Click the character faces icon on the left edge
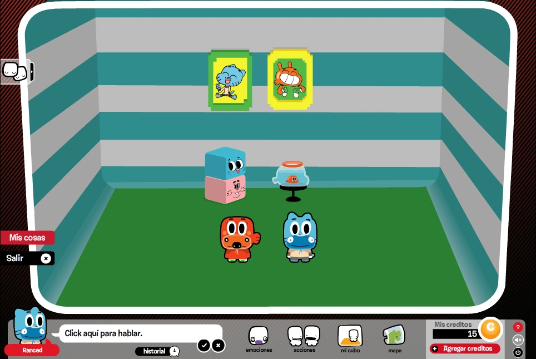The image size is (536, 359). 14,71
